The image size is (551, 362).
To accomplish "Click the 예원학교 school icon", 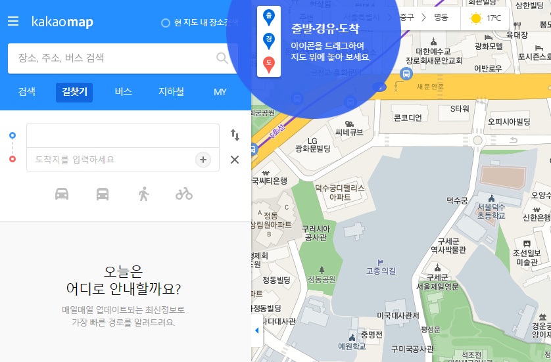I will (352, 338).
